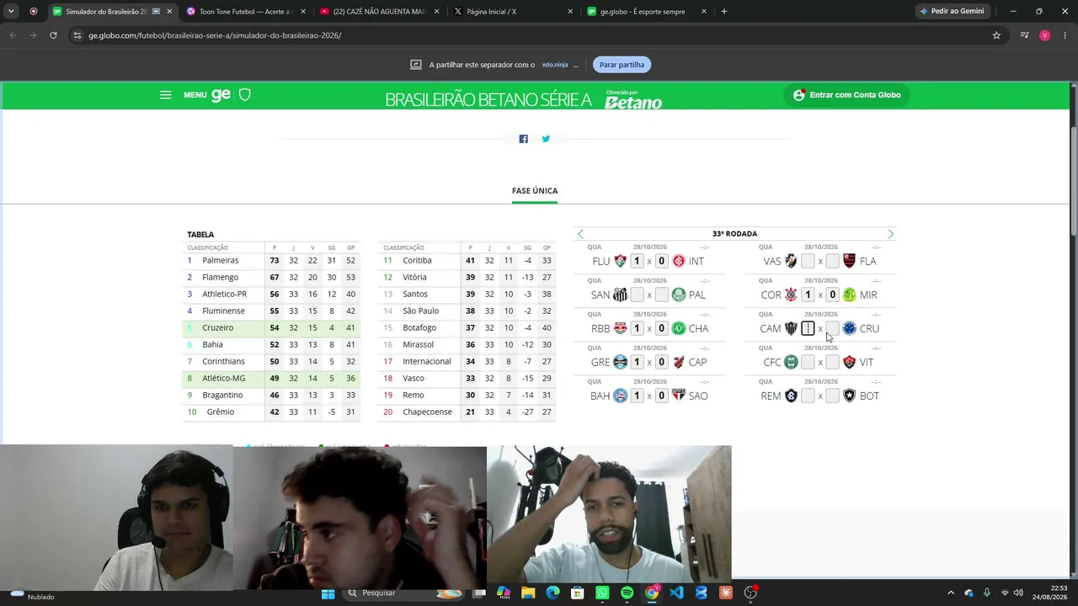This screenshot has height=606, width=1078.
Task: Click the ge logo in header
Action: (x=221, y=95)
